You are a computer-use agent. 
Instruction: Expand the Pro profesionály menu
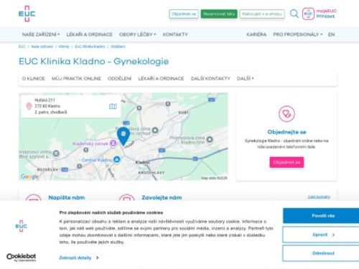coord(298,34)
